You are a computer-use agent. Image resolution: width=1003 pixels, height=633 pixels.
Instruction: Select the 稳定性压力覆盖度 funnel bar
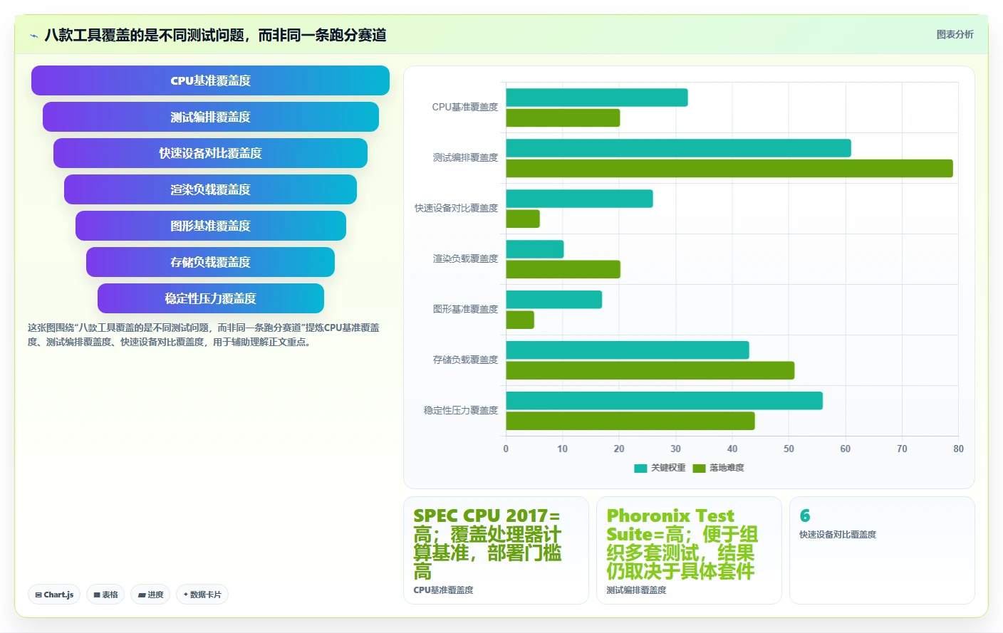[210, 298]
